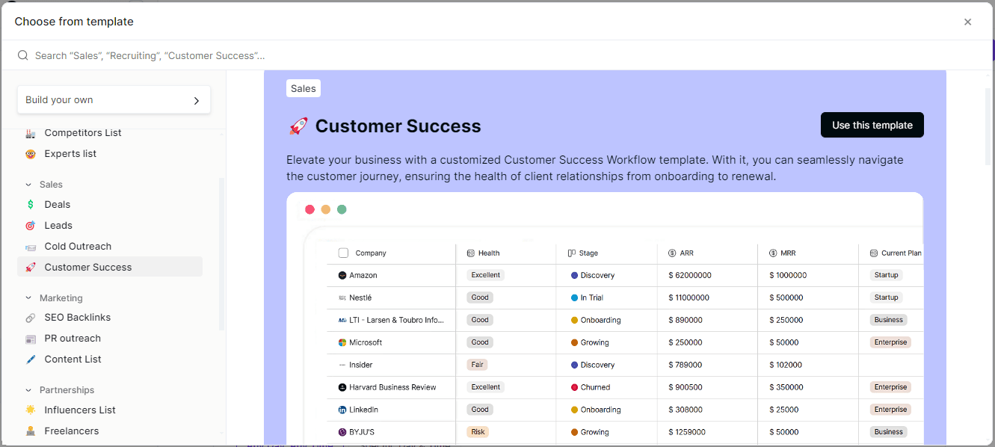Collapse the Sales section in the sidebar
This screenshot has height=447, width=995.
tap(28, 184)
